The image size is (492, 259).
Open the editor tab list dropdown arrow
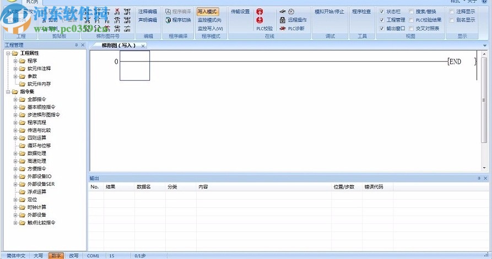click(x=484, y=46)
